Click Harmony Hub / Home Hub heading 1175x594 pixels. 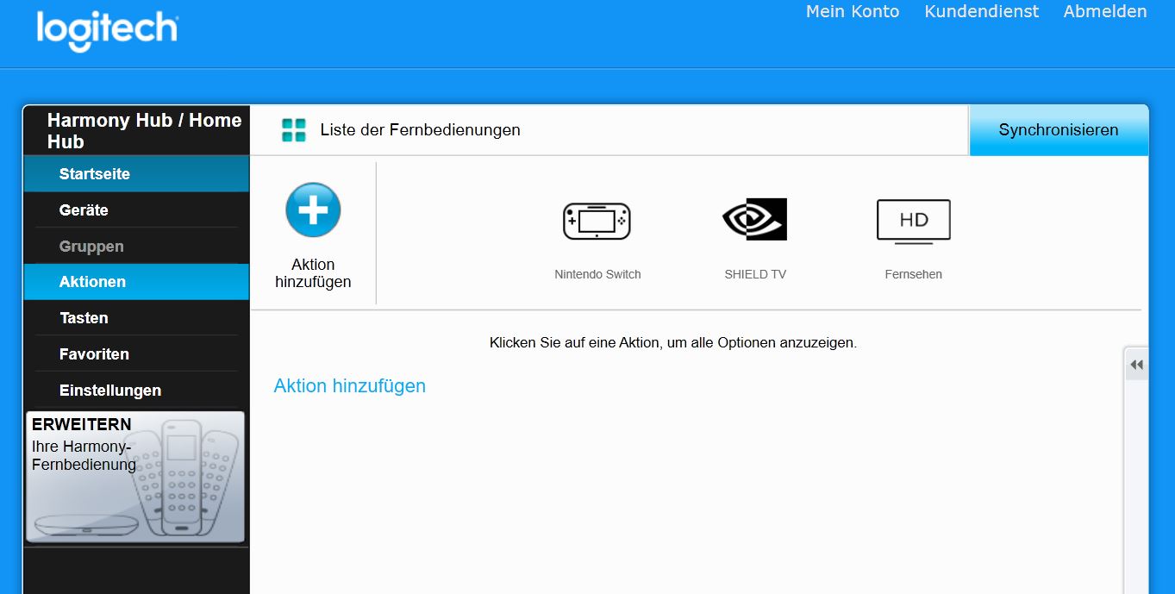pos(144,131)
